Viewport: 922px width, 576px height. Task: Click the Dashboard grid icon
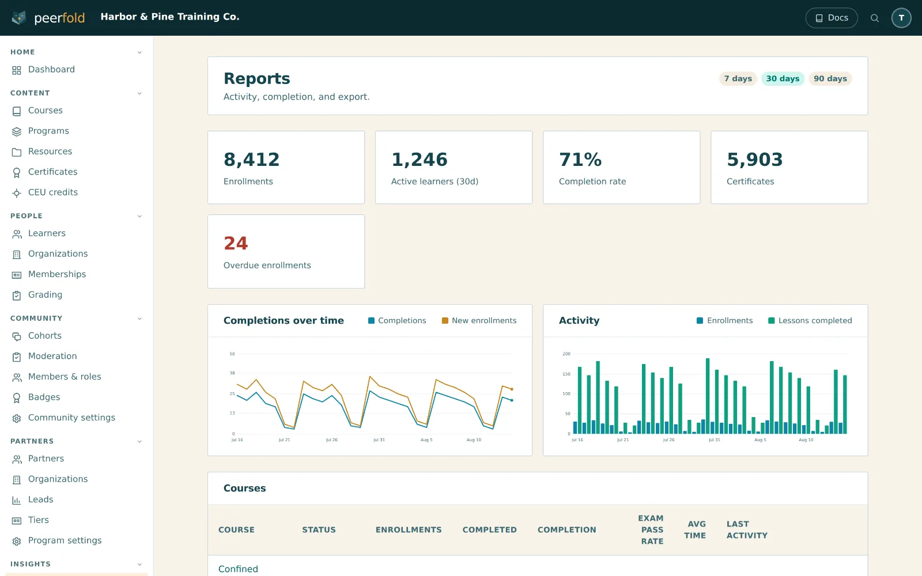17,70
